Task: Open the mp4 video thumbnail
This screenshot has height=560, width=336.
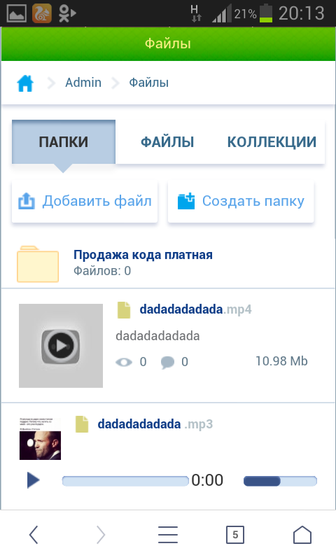Action: coord(61,346)
